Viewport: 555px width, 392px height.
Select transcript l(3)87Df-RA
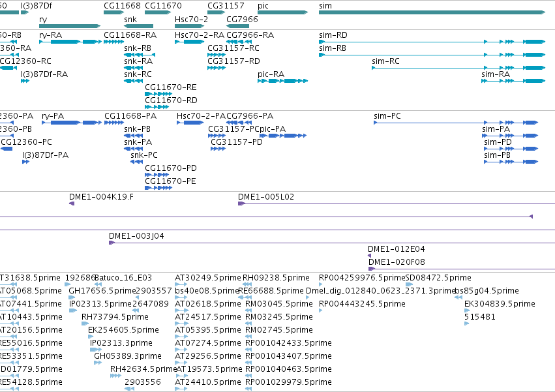coord(25,81)
